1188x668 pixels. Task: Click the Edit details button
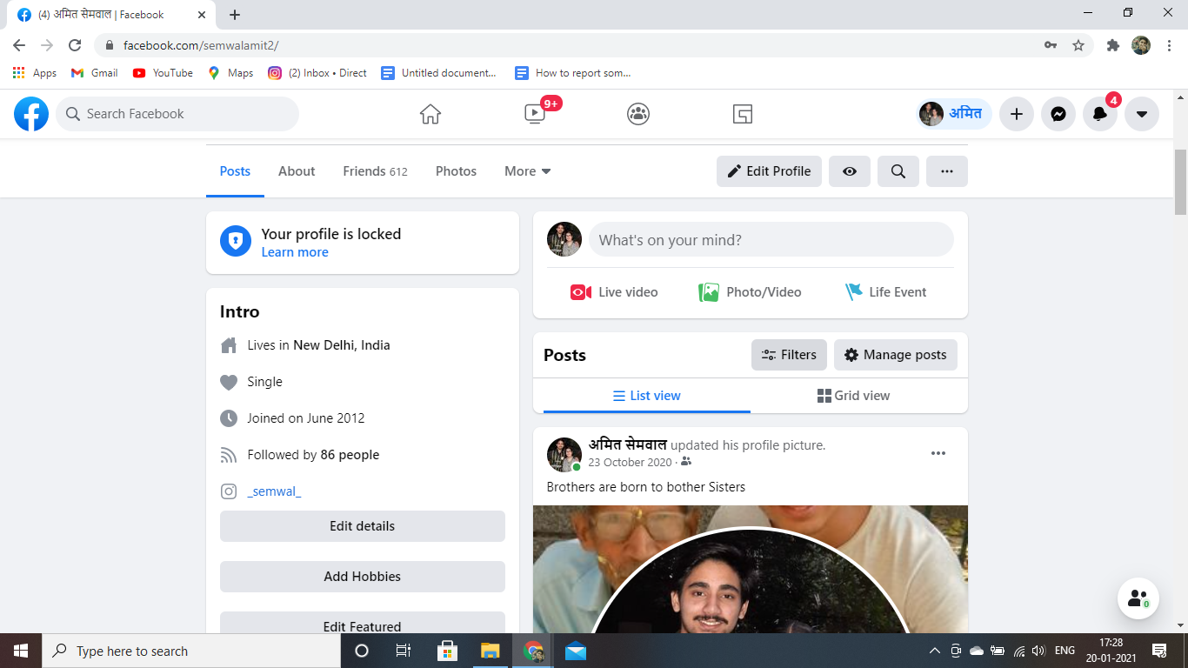click(363, 526)
